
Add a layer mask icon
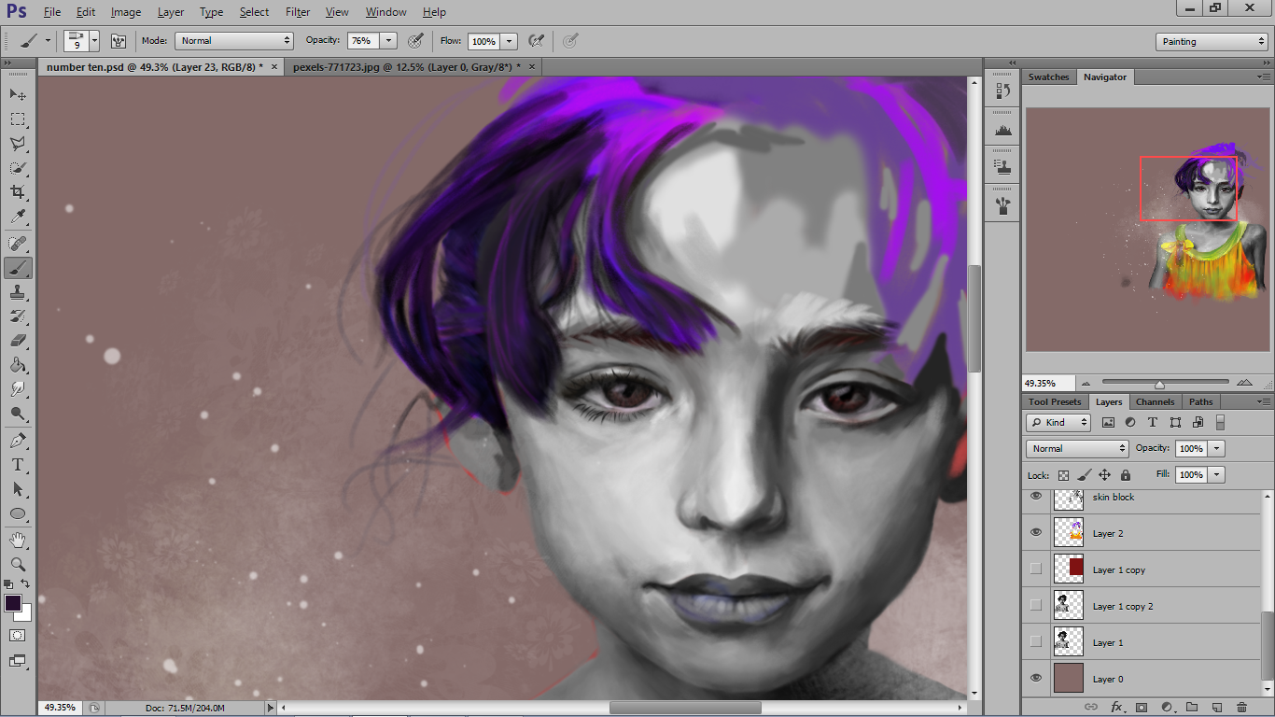pyautogui.click(x=1141, y=708)
